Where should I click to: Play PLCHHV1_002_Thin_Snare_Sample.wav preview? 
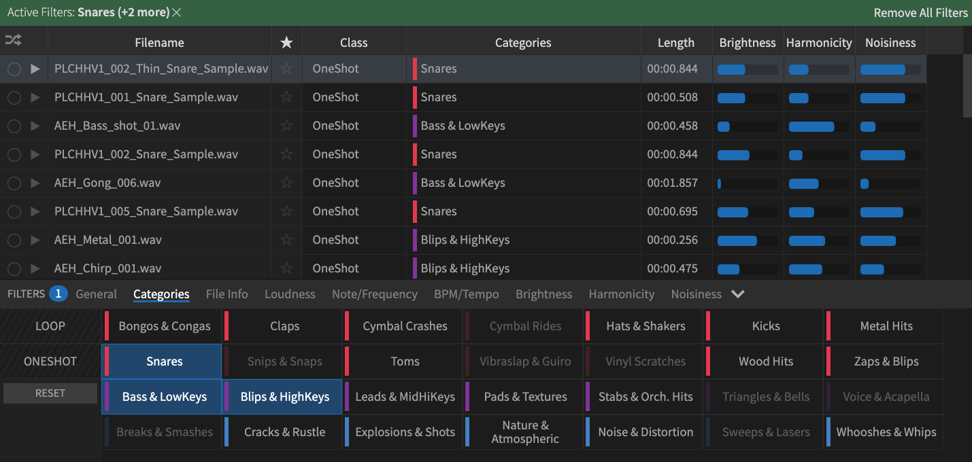pos(35,69)
